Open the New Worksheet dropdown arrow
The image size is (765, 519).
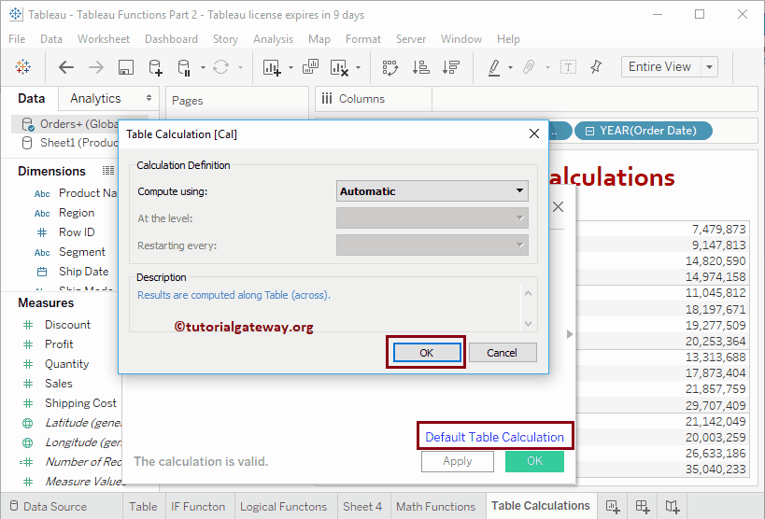click(x=290, y=67)
